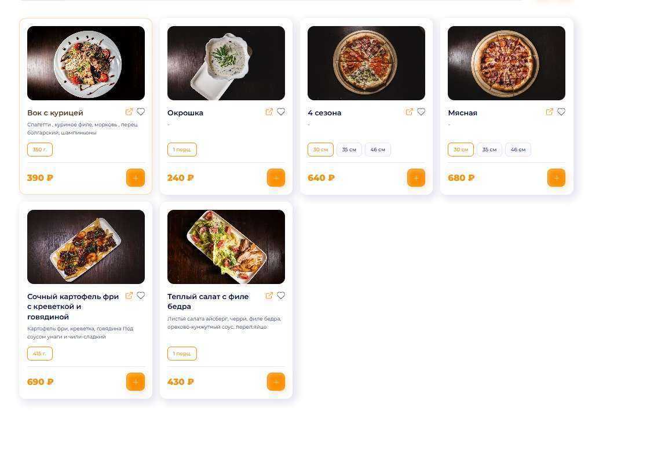Add Вок с курицей to cart
Image resolution: width=665 pixels, height=455 pixels.
tap(136, 178)
